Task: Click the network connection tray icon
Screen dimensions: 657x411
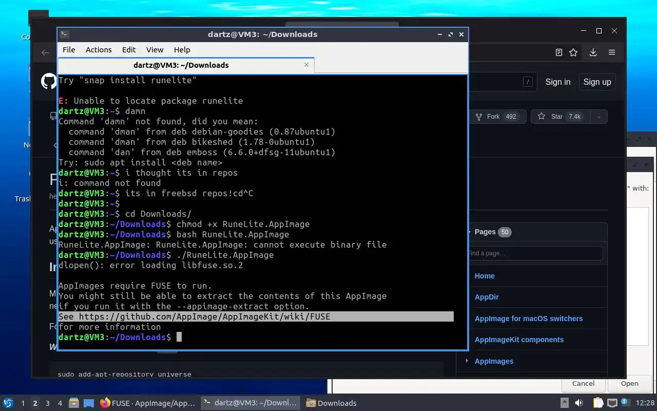Action: tap(612, 403)
